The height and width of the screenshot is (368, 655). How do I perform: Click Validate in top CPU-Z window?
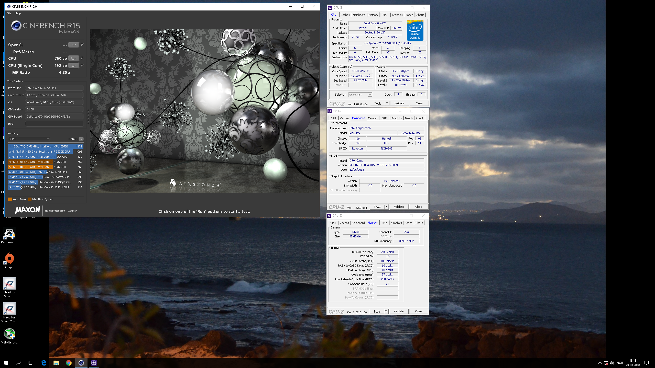399,103
